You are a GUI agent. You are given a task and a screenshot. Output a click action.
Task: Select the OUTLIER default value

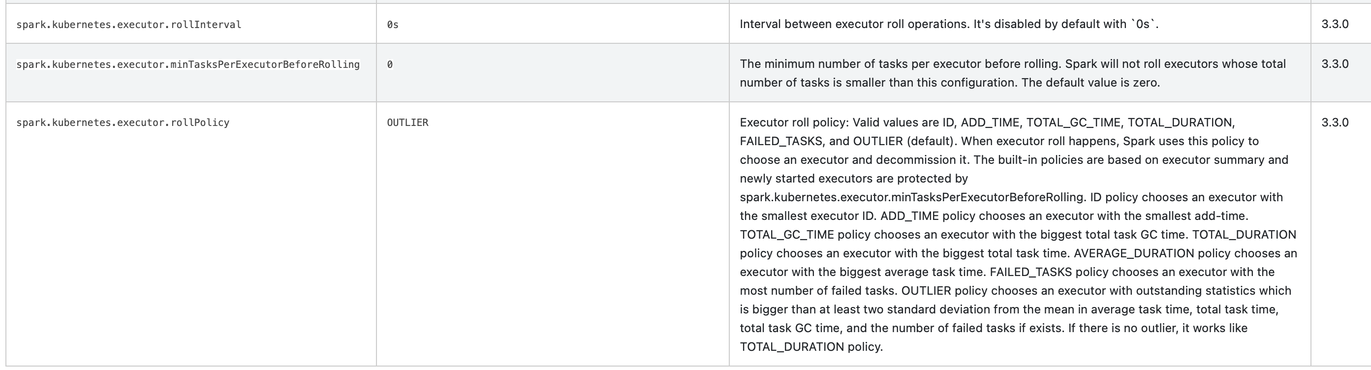click(407, 123)
